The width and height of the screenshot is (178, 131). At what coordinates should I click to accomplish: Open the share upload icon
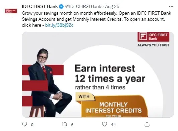pyautogui.click(x=147, y=124)
